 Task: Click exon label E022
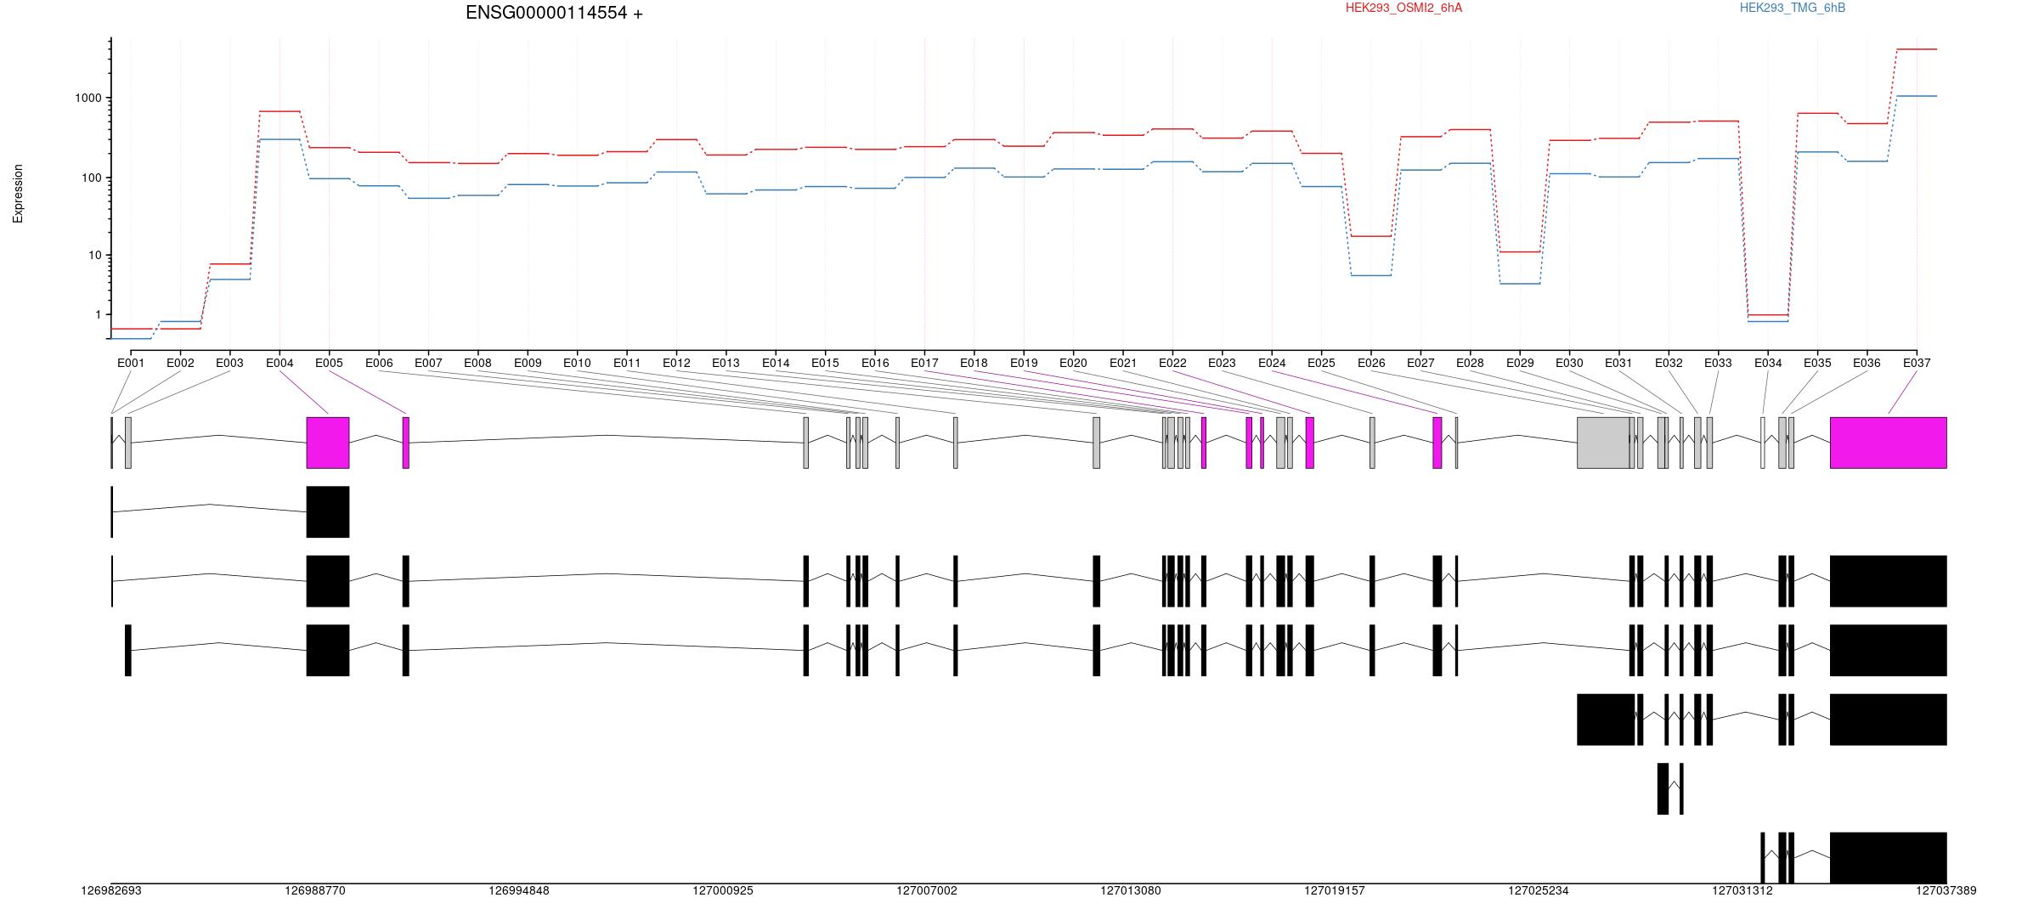[x=1172, y=363]
